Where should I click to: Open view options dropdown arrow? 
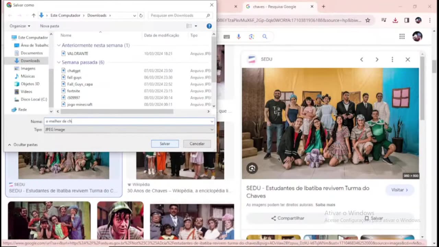pos(196,26)
